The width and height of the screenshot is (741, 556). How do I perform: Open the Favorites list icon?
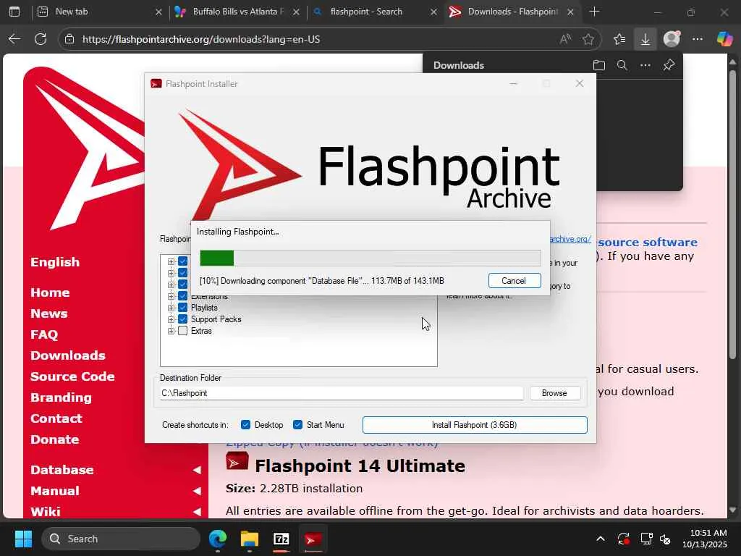tap(619, 39)
